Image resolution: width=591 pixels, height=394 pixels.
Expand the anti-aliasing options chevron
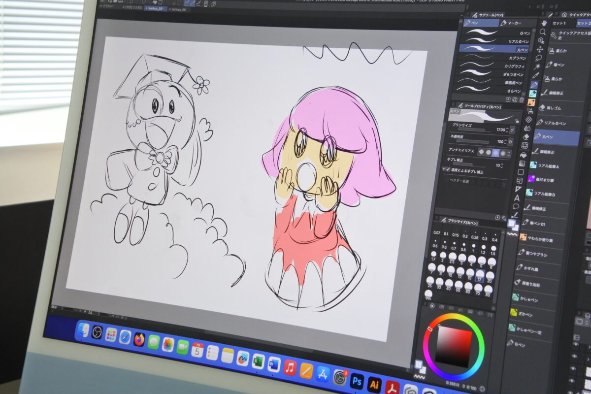[509, 154]
